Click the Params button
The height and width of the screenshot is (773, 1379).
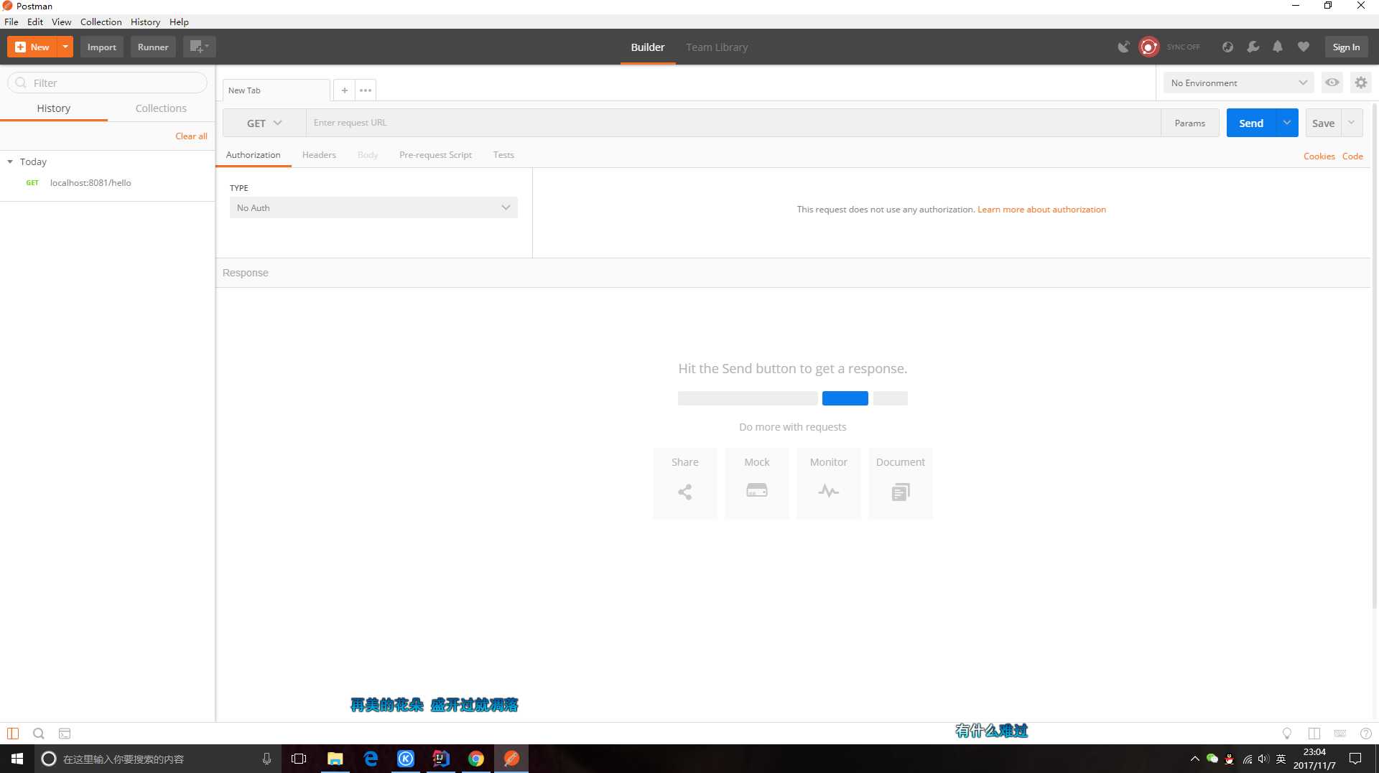(x=1190, y=123)
